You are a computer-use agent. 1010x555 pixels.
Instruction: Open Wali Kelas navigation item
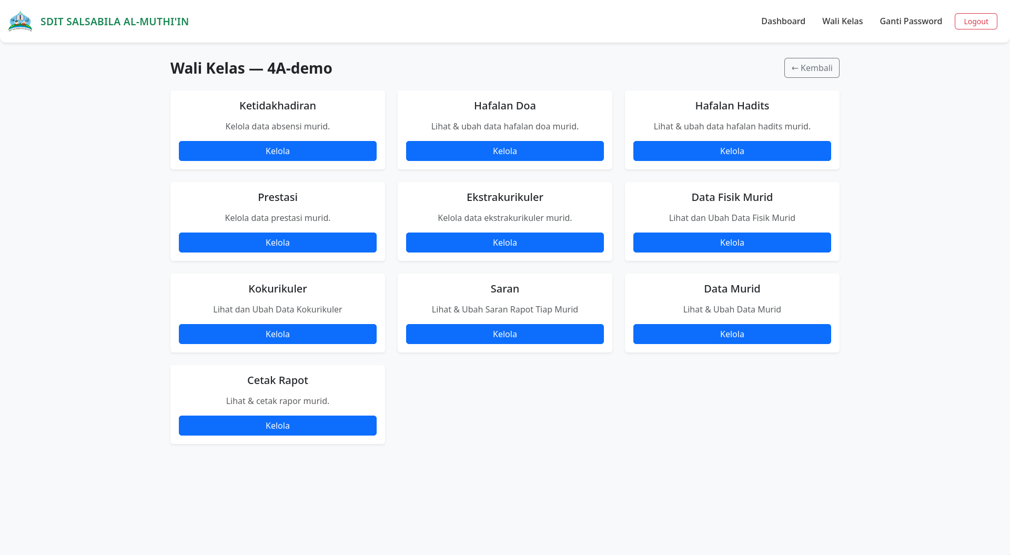pyautogui.click(x=842, y=21)
